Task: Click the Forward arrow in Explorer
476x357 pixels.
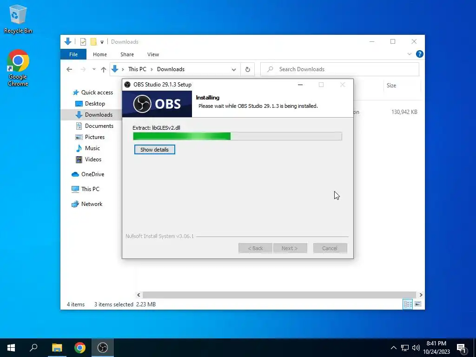Action: (x=83, y=69)
